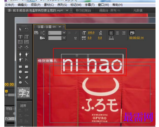Open the 序列(S) menu
The height and width of the screenshot is (127, 159).
coord(62,5)
